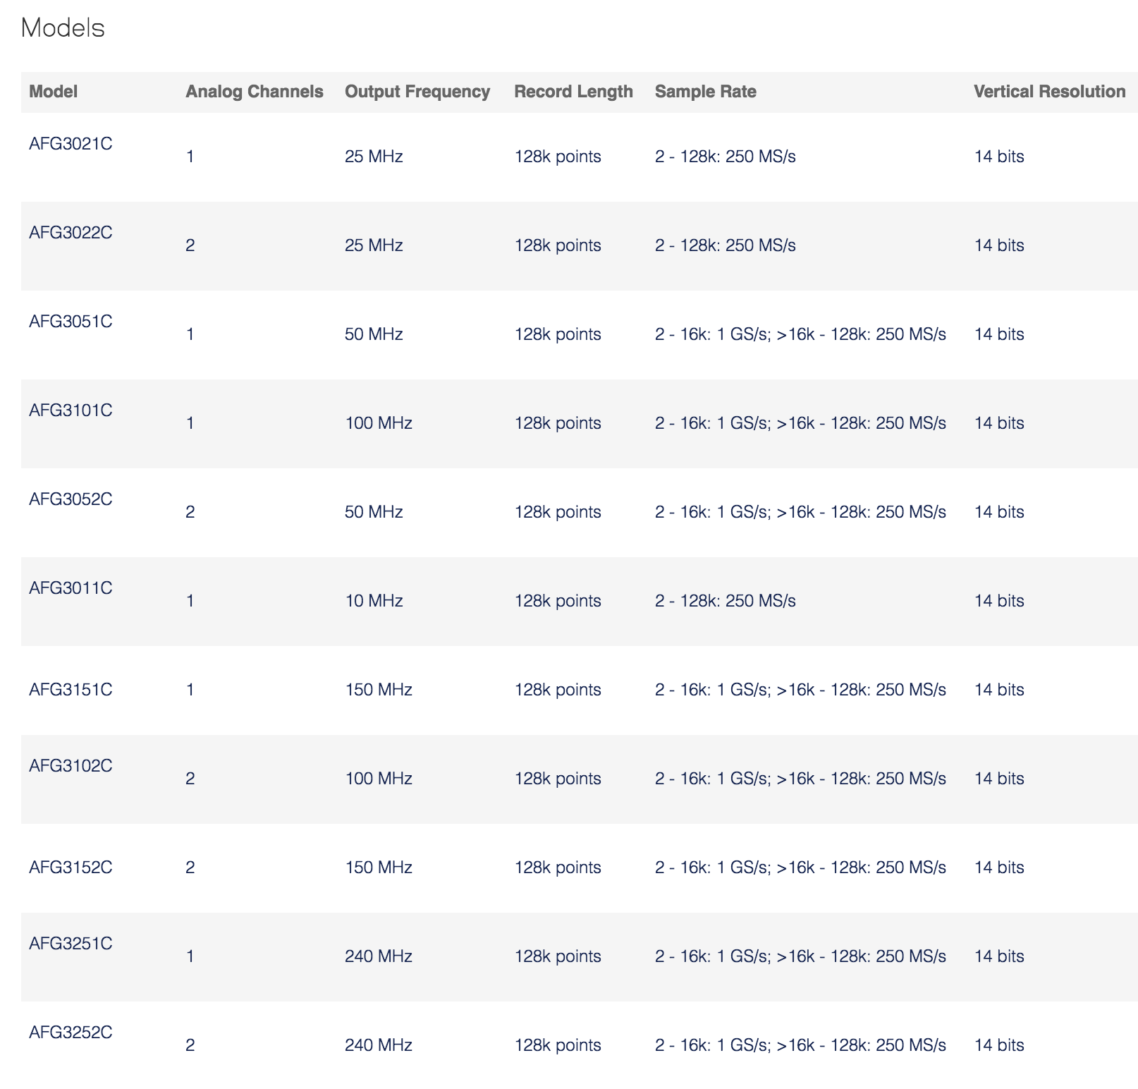Click on model AFG3101C

pos(71,410)
